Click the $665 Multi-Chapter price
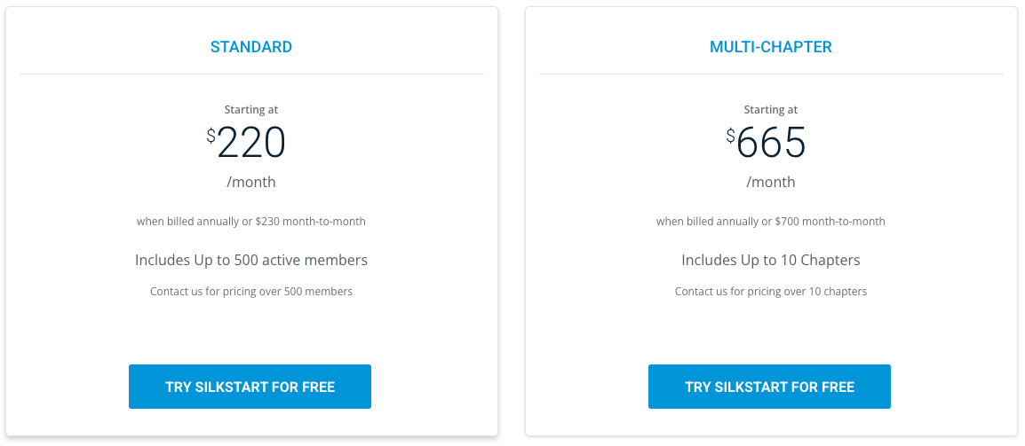Viewport: 1025px width, 446px height. pyautogui.click(x=771, y=143)
